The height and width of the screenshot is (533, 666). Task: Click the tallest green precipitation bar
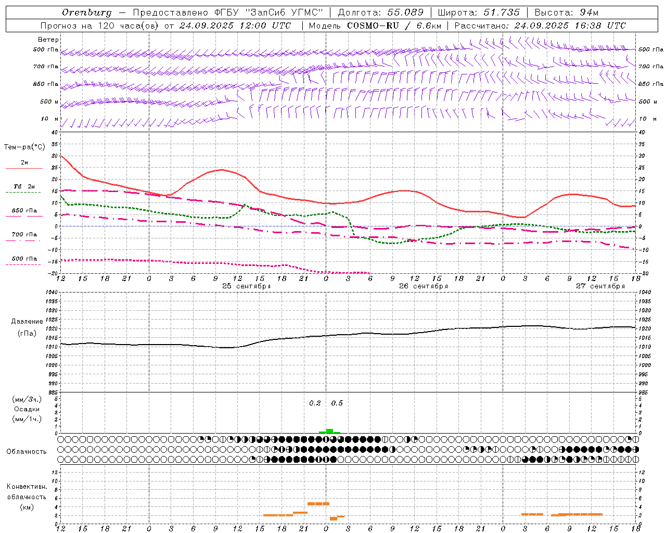pos(329,431)
